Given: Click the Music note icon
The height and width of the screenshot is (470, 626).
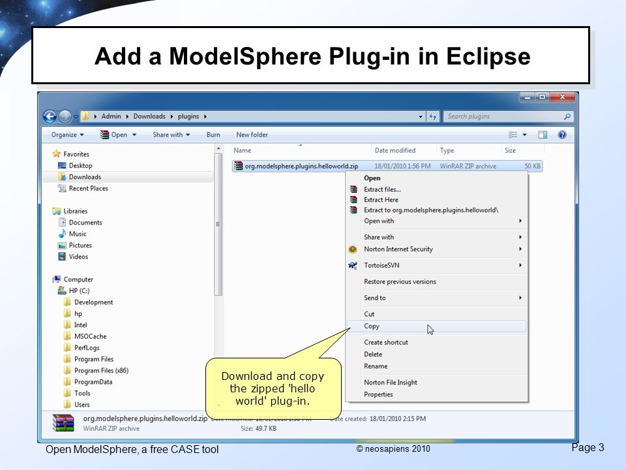Looking at the screenshot, I should pyautogui.click(x=63, y=234).
